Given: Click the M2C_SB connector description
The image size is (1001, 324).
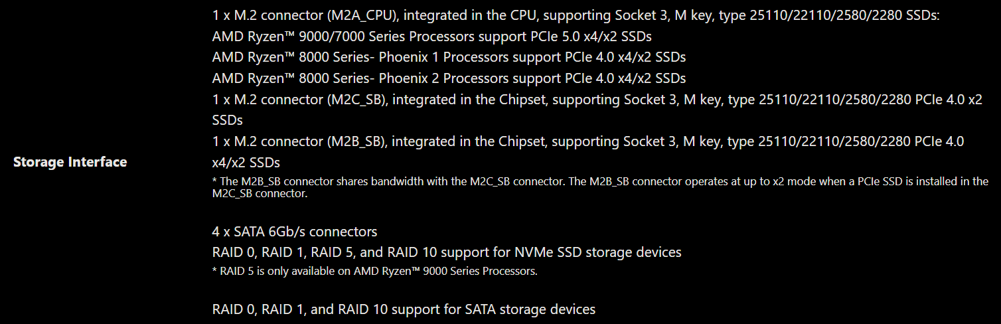Looking at the screenshot, I should [597, 110].
